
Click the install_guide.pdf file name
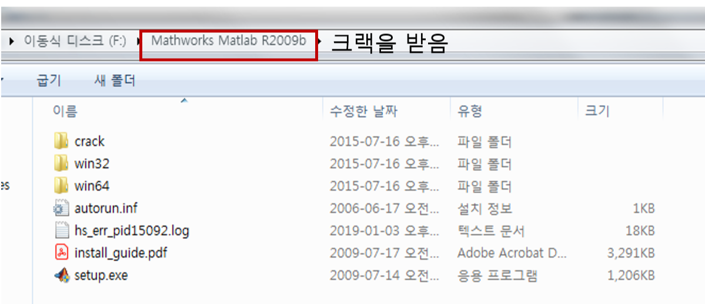click(x=121, y=254)
